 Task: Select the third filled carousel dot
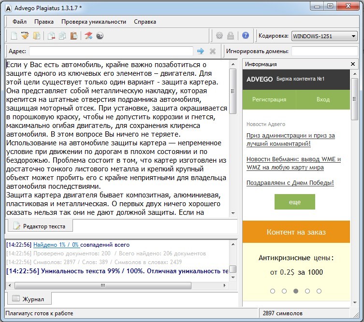(296, 291)
